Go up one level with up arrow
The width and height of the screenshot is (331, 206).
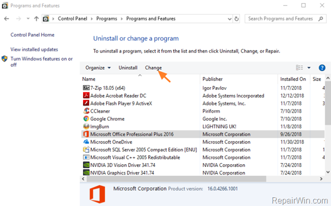[36, 19]
